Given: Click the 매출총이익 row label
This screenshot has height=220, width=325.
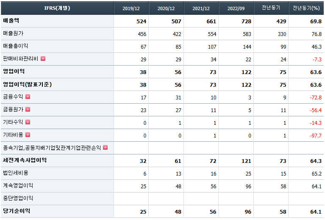Looking at the screenshot, I should (16, 46).
